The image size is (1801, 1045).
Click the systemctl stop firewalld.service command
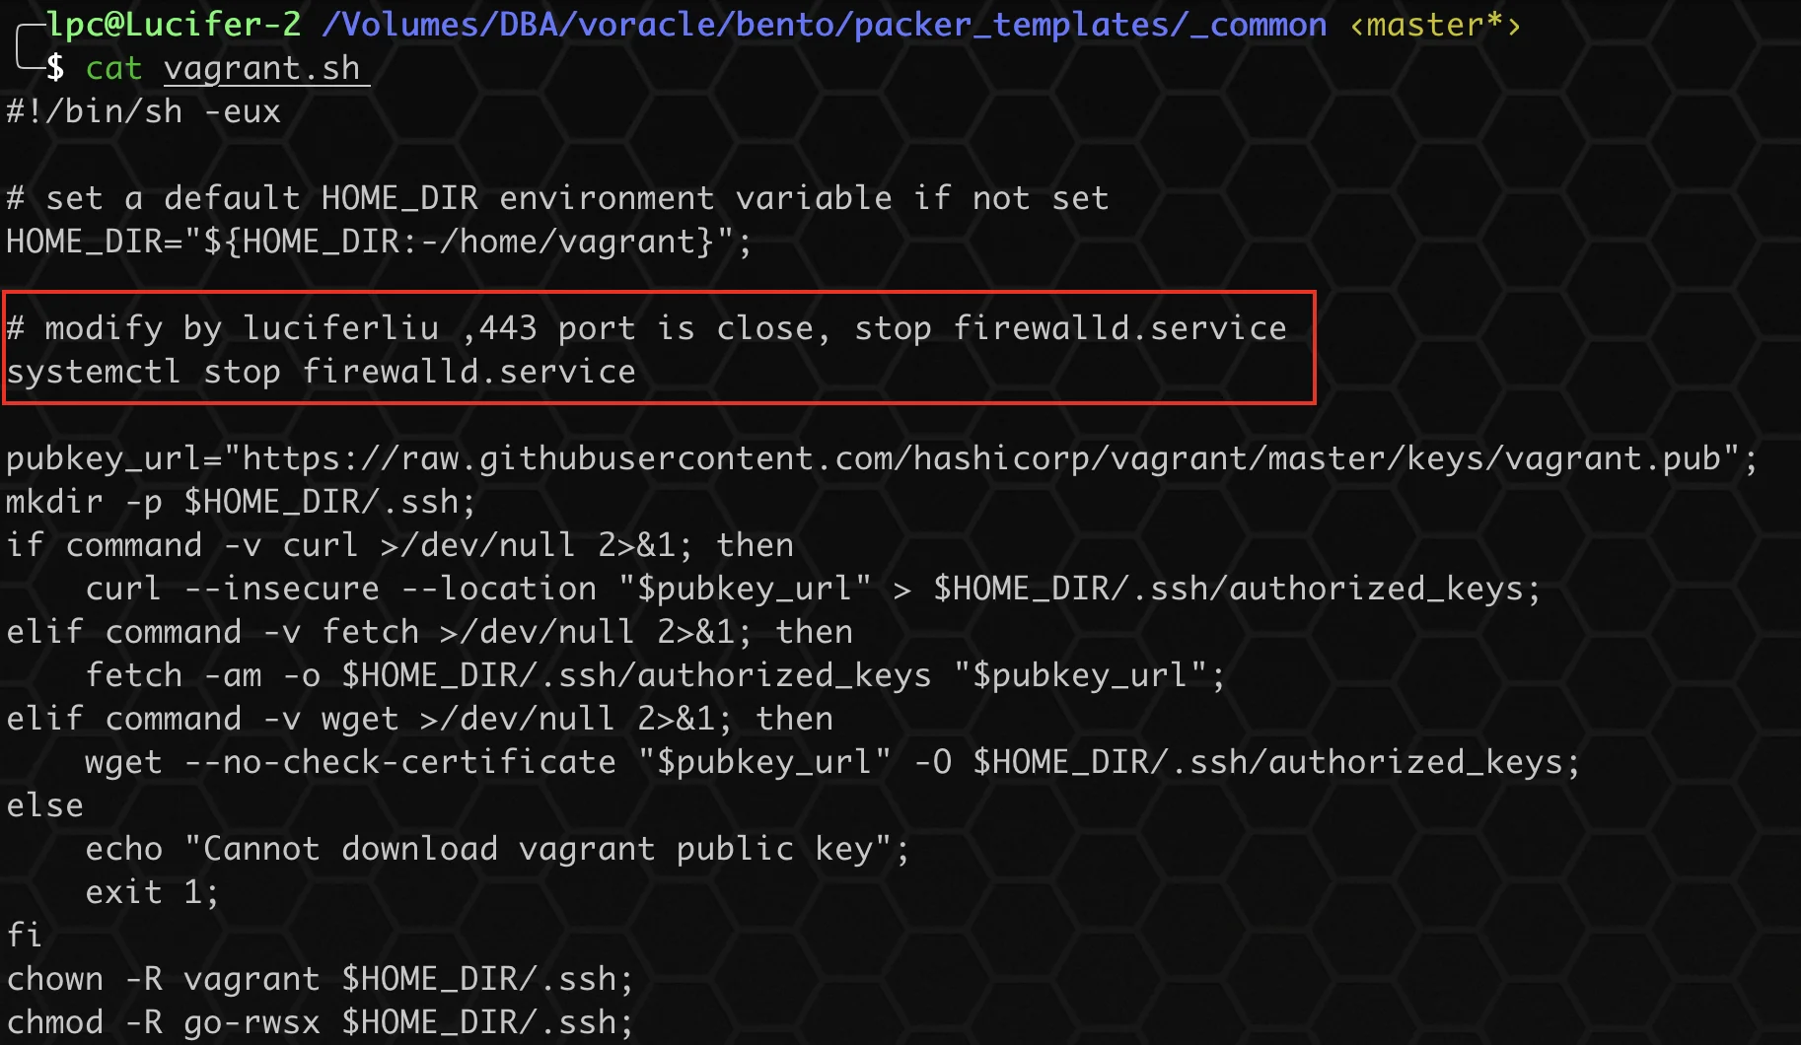[x=322, y=372]
